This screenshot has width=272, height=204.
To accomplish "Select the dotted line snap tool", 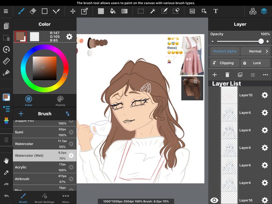I will tap(56, 11).
